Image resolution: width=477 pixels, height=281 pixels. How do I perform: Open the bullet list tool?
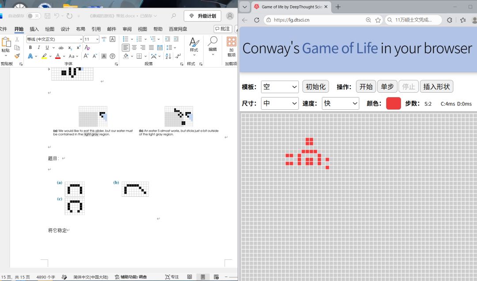[125, 39]
